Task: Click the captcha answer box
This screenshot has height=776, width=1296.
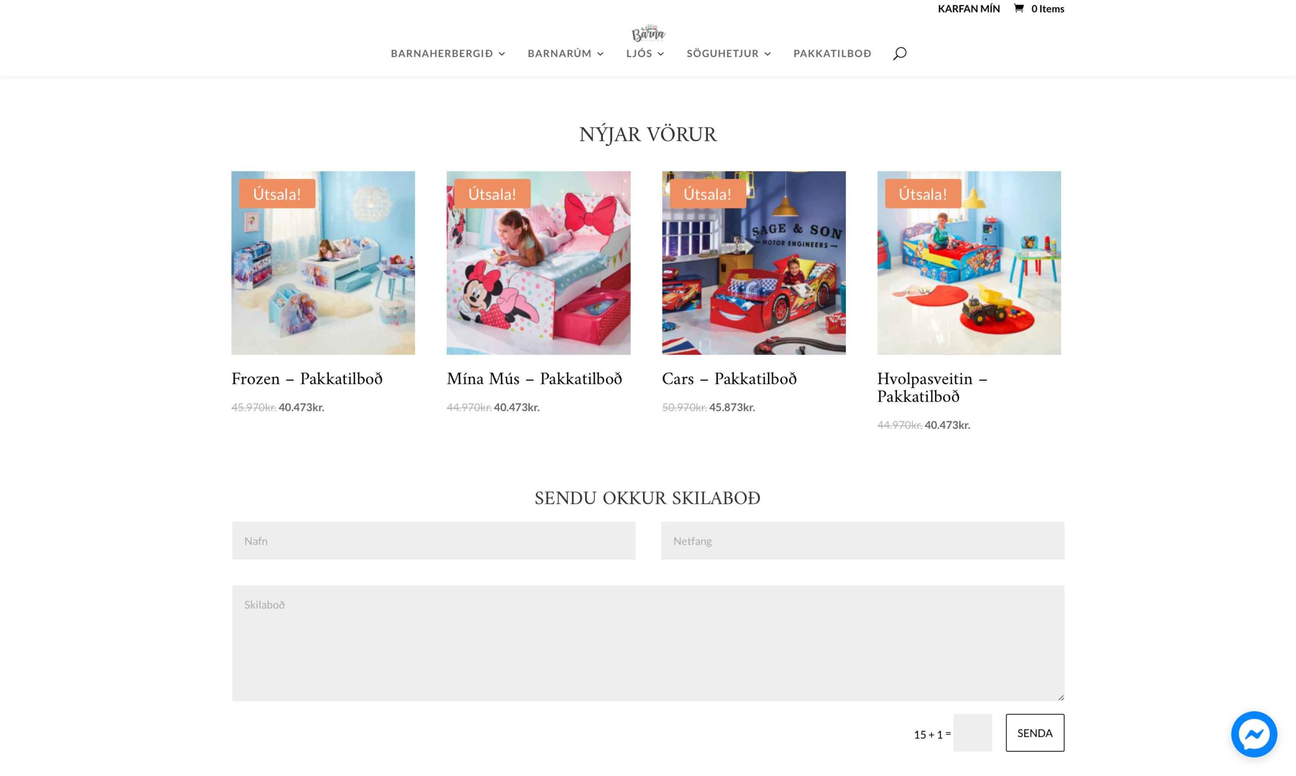Action: (973, 732)
